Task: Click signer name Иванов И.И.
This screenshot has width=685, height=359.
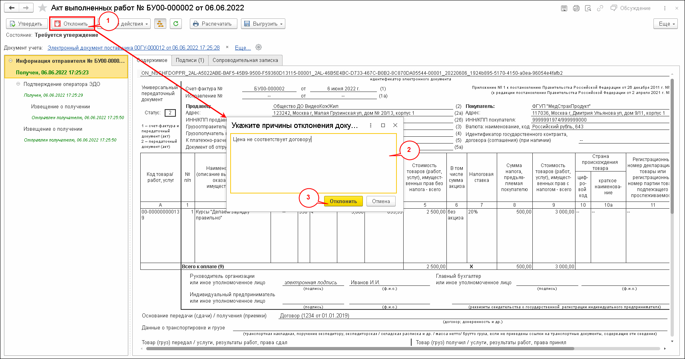Action: (365, 282)
